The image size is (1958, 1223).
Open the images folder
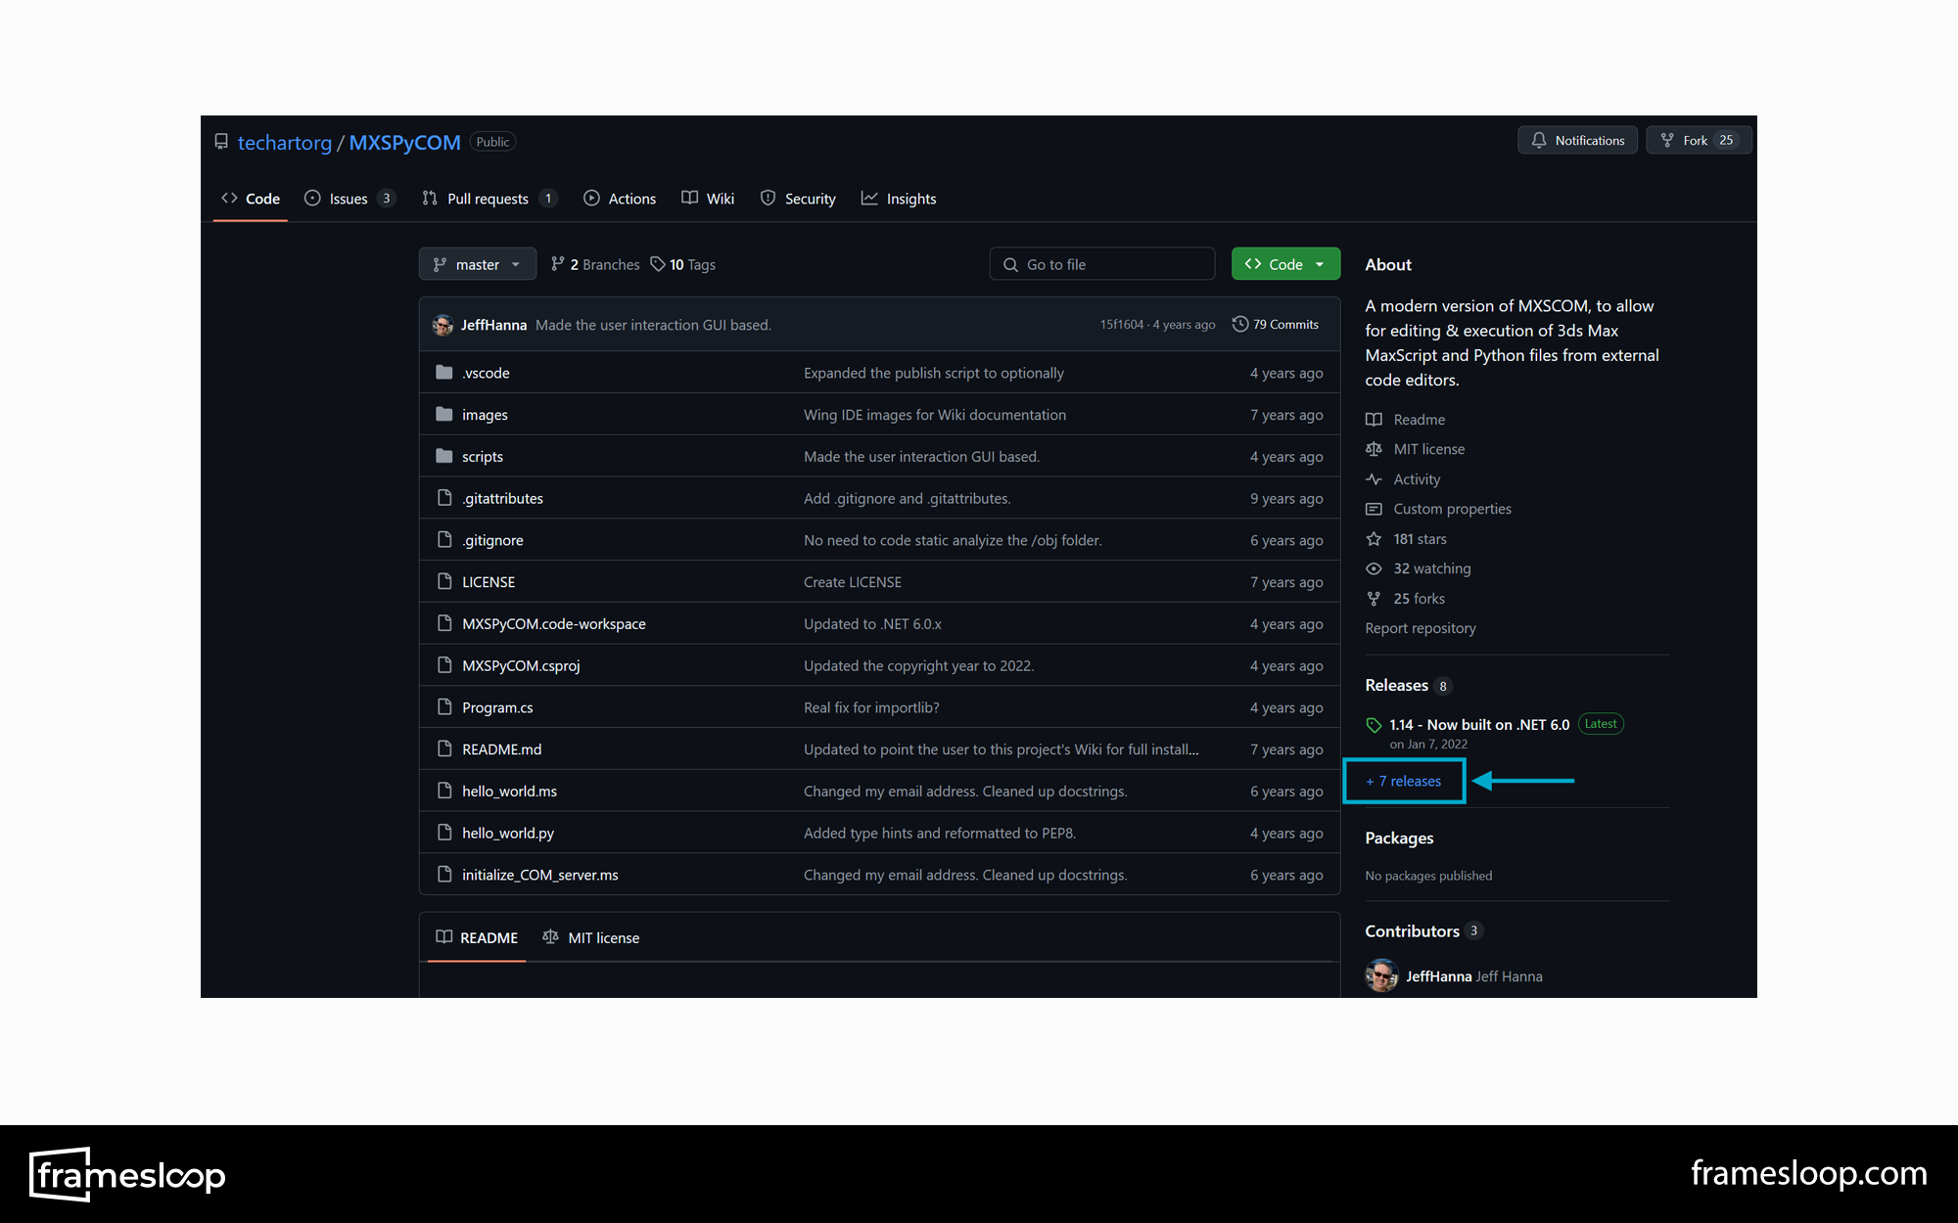point(485,415)
